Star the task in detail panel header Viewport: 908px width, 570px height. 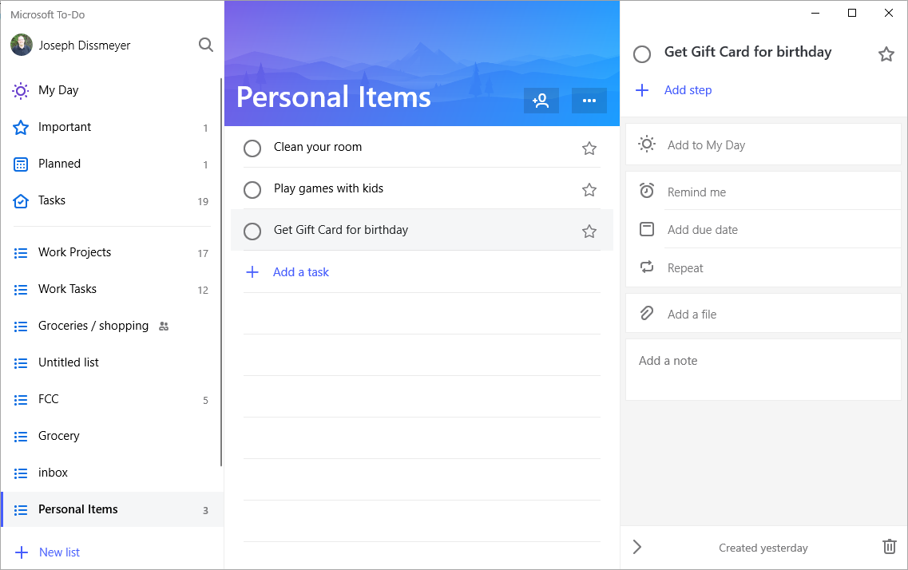click(x=886, y=54)
